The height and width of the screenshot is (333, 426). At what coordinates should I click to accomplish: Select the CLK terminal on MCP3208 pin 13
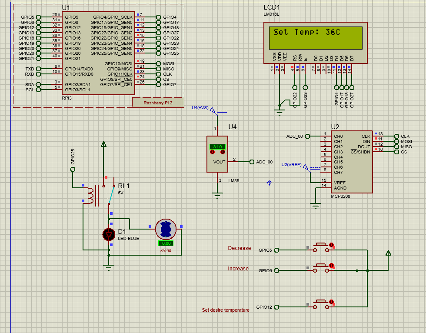click(x=396, y=137)
